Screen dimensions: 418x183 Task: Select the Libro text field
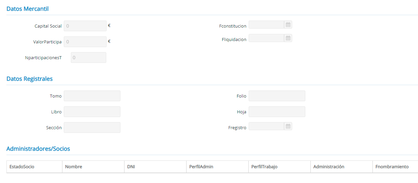pos(92,112)
